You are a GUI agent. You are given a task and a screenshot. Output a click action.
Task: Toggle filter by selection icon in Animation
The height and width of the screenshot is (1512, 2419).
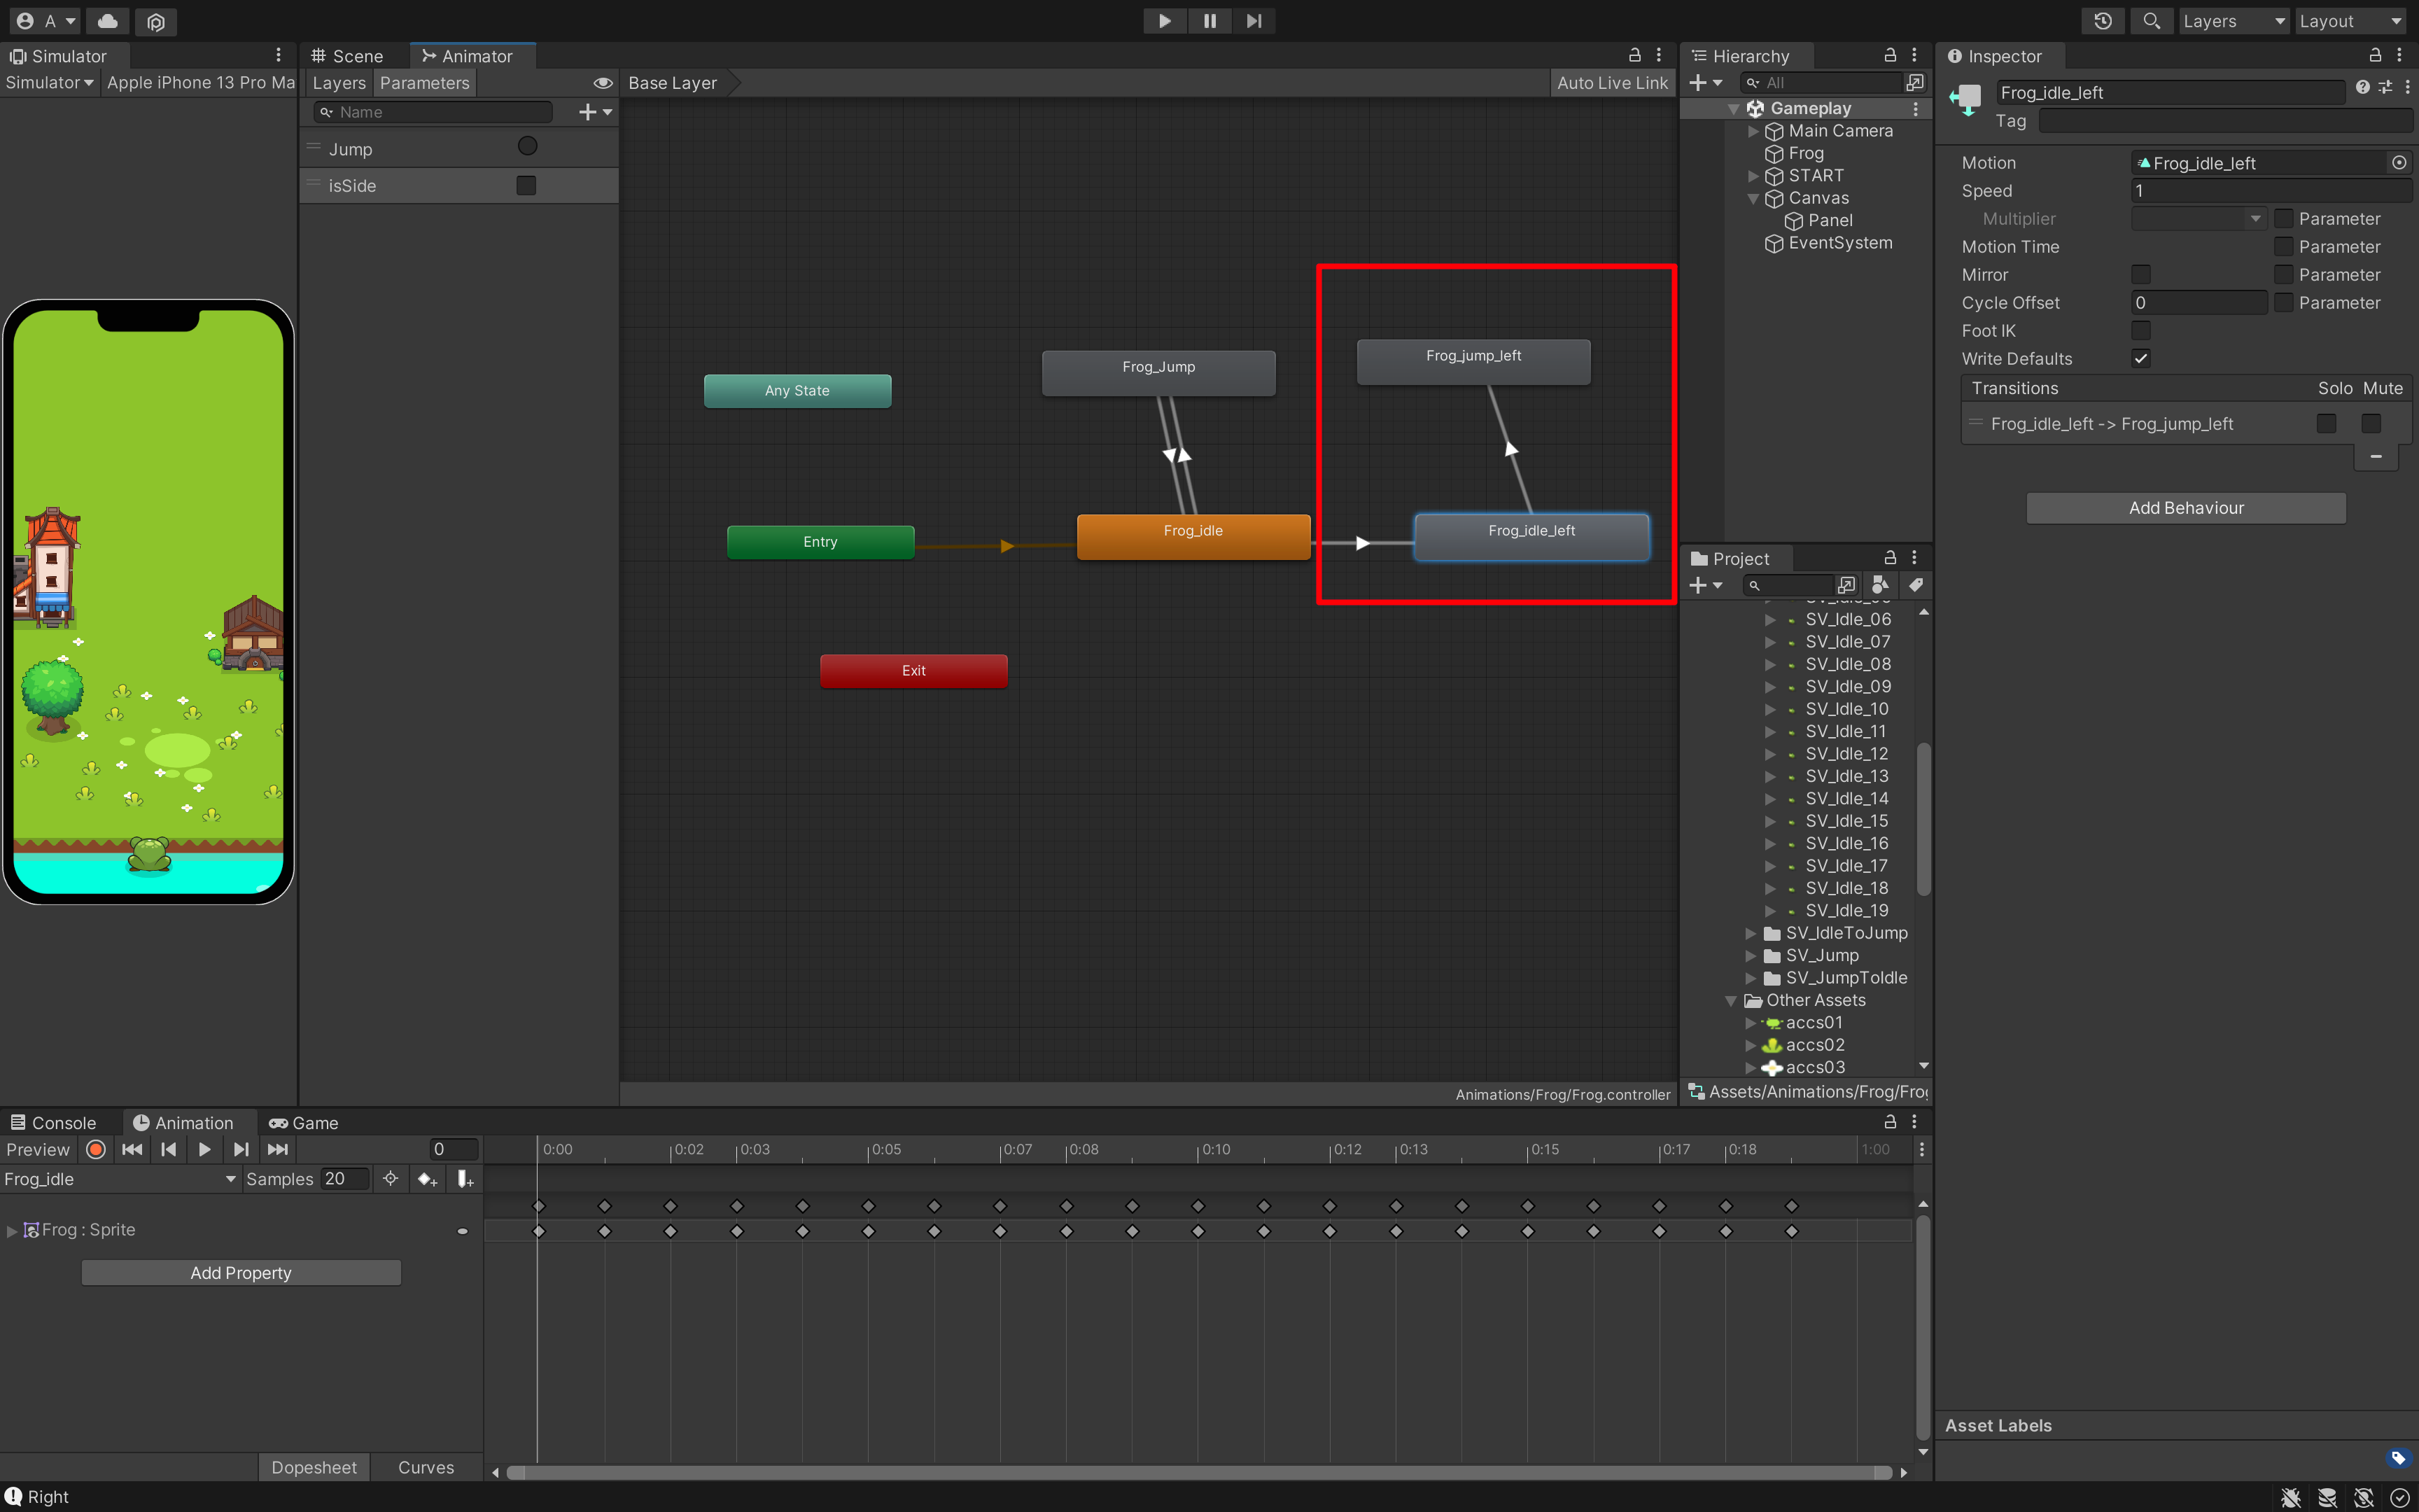391,1179
